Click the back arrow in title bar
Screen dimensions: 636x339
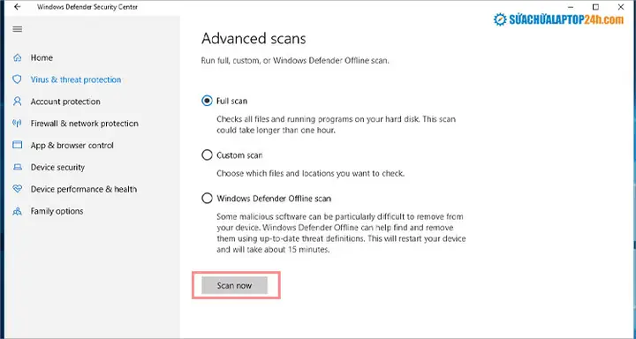tap(17, 7)
